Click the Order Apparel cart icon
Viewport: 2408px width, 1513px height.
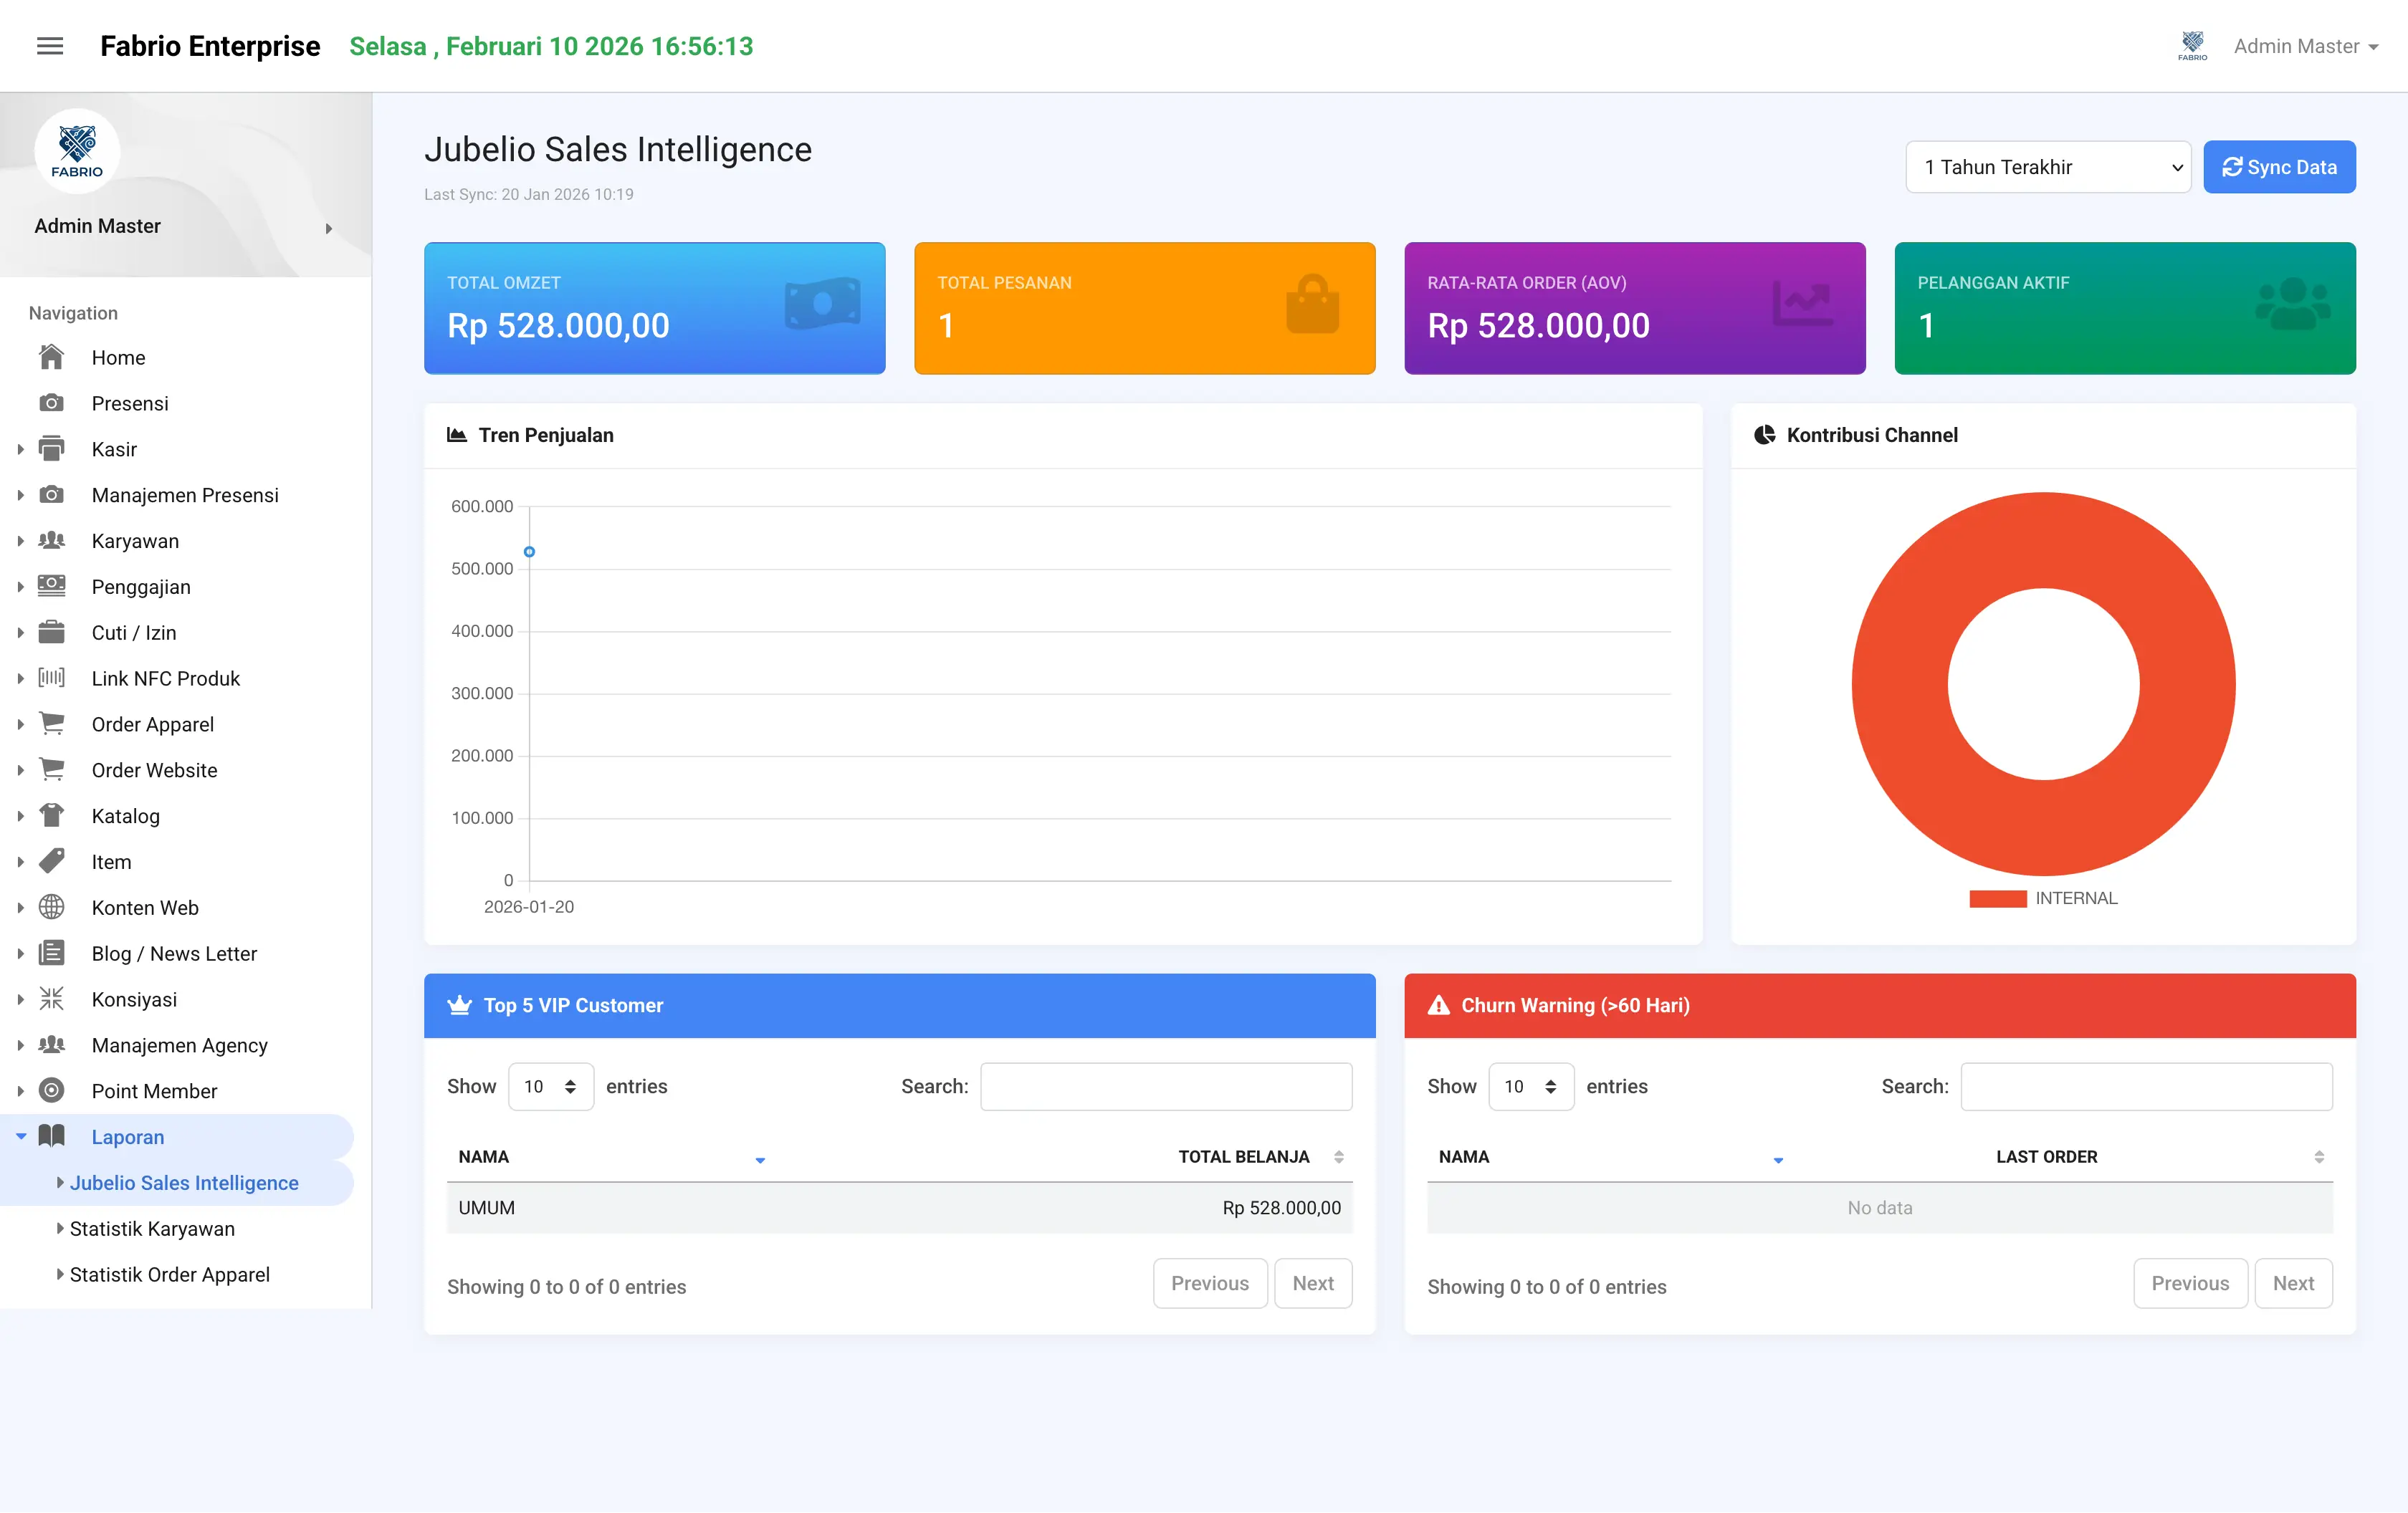[x=51, y=724]
